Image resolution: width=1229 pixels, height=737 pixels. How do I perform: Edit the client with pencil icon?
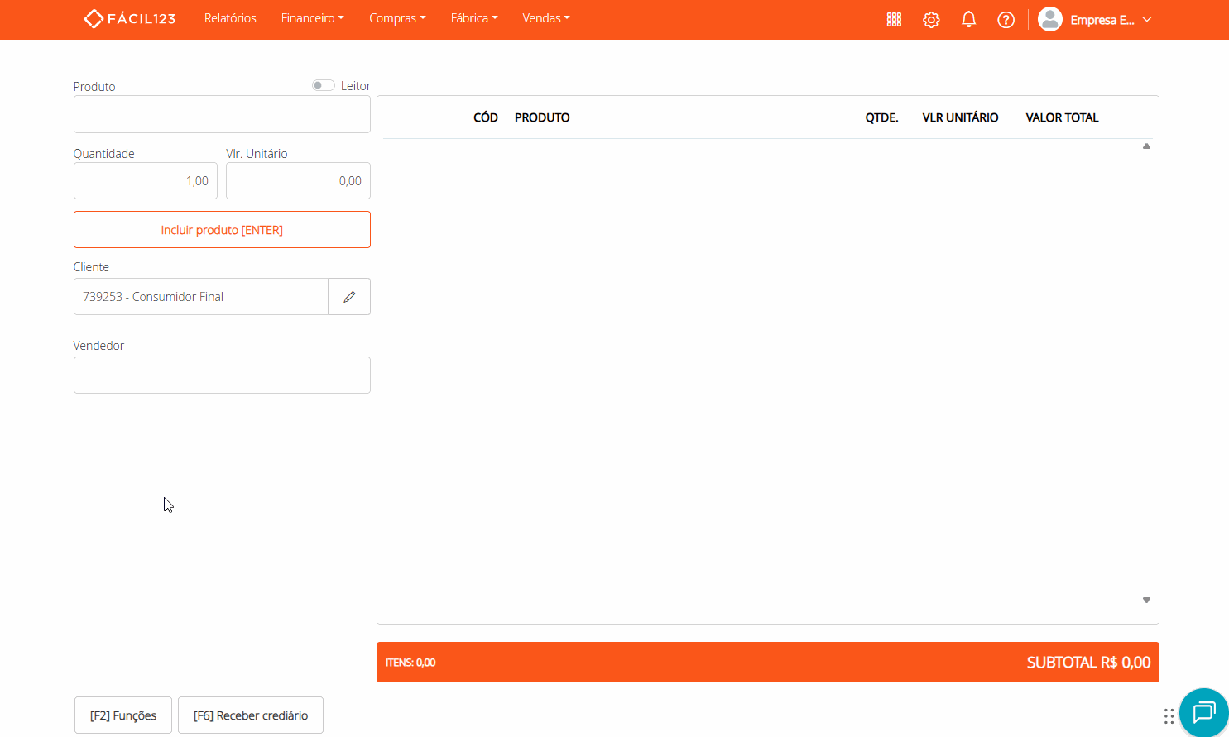tap(349, 297)
